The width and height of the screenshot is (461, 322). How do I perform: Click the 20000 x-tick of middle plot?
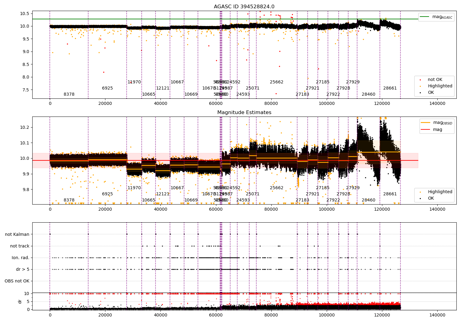point(105,209)
